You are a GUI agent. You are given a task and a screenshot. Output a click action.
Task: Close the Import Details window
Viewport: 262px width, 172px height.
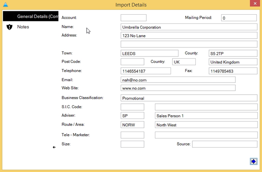click(255, 3)
